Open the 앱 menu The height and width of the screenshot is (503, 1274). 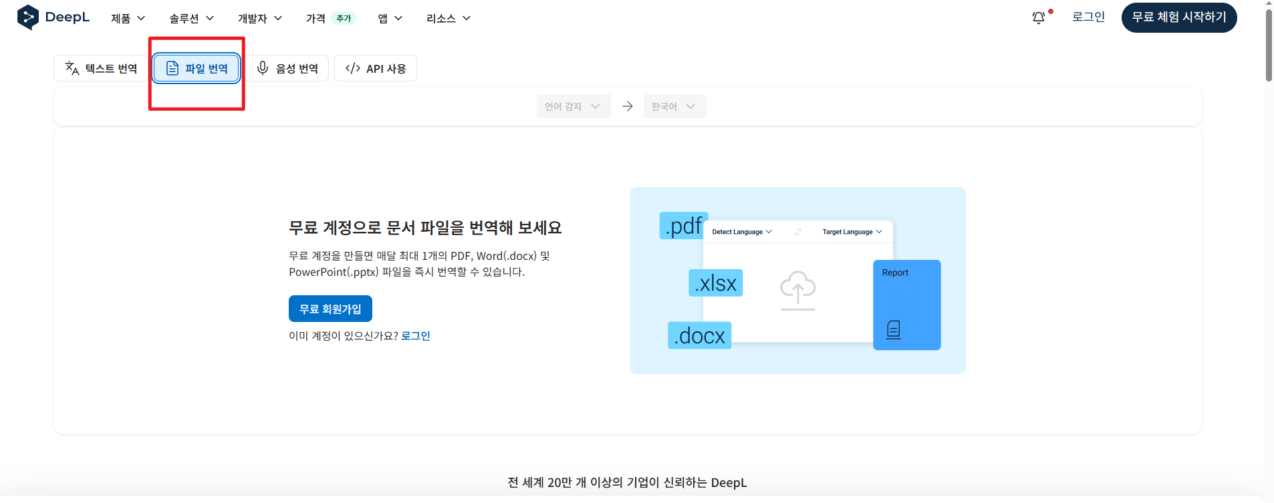[390, 18]
